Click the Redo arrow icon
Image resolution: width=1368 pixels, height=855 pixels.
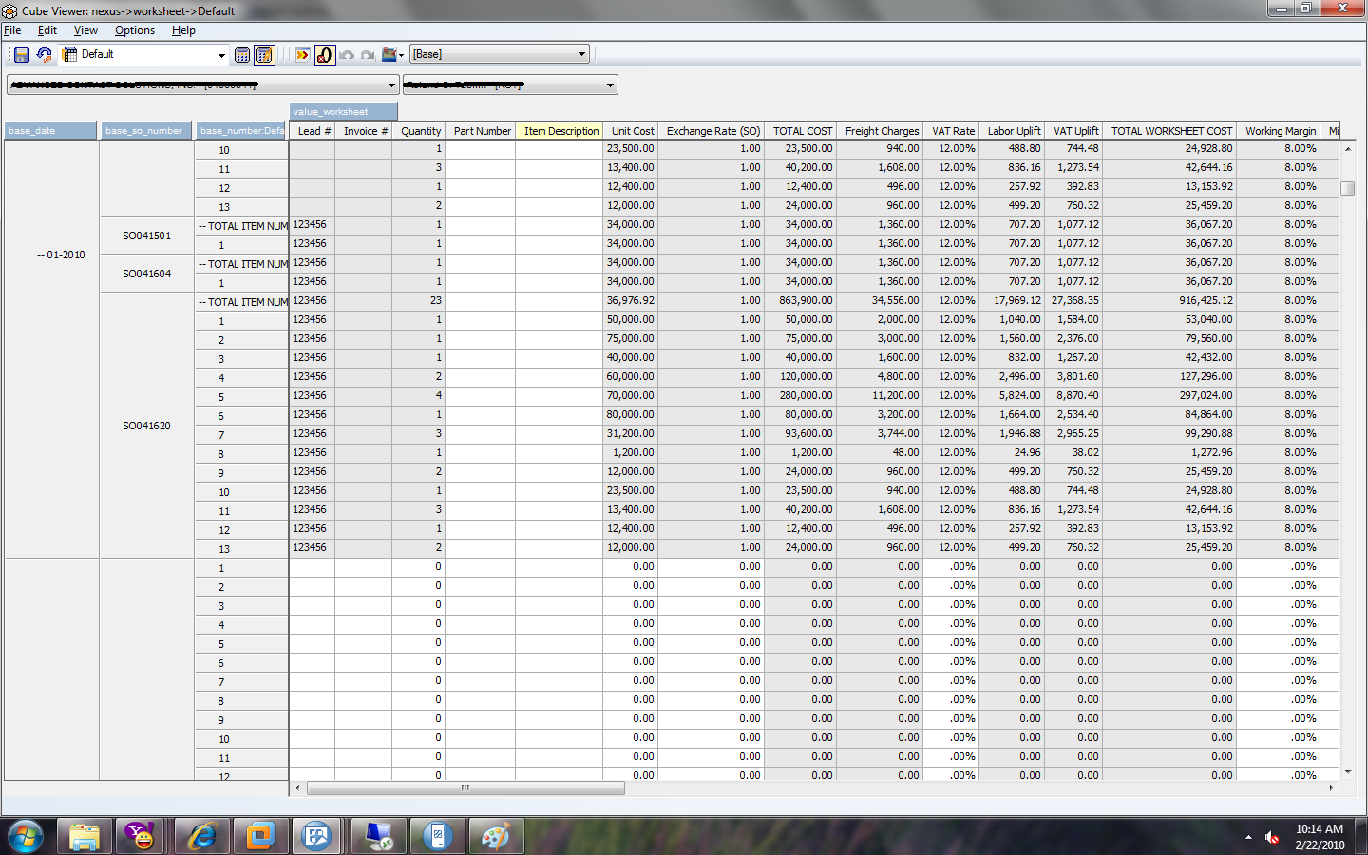pos(368,55)
